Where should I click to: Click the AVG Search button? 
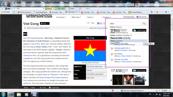click(x=49, y=9)
